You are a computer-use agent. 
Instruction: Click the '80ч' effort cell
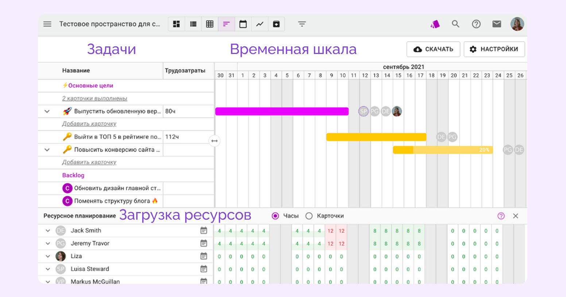[189, 111]
